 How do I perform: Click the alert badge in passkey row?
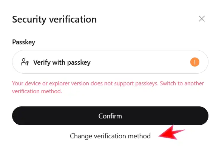pos(195,62)
